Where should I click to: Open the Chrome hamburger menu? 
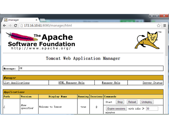click(164, 25)
